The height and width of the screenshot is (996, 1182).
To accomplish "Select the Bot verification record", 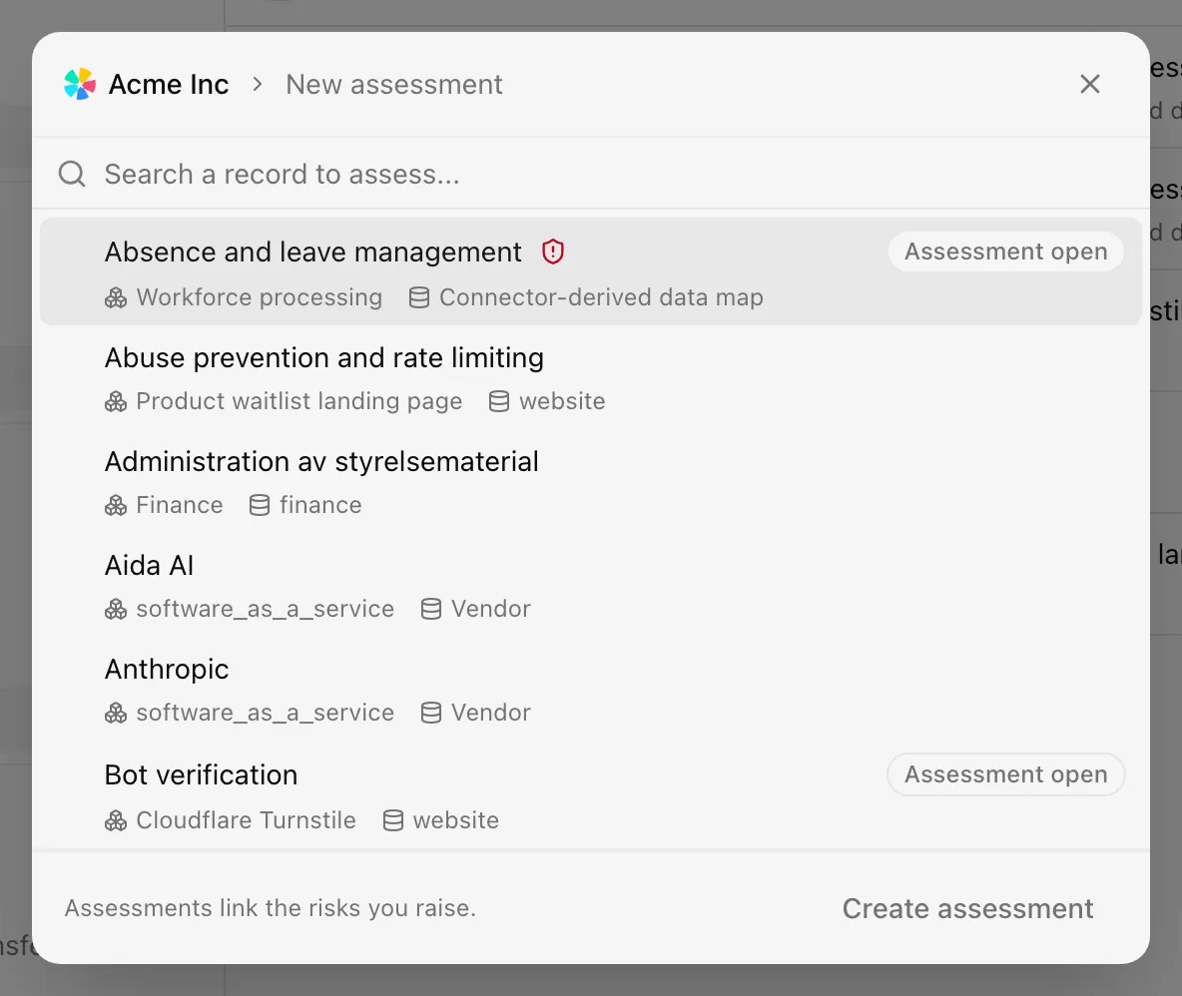I will 590,795.
